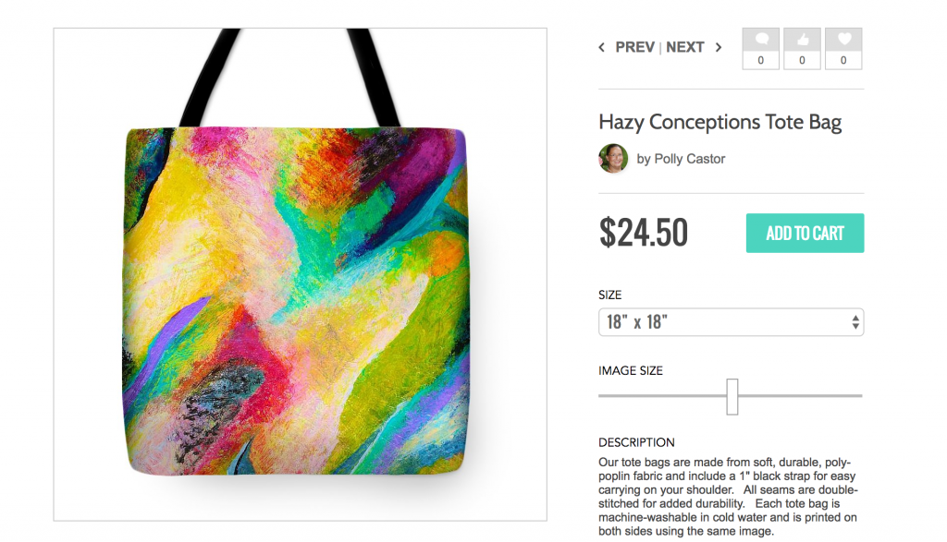Go to the PREV product
The height and width of the screenshot is (542, 947).
634,47
